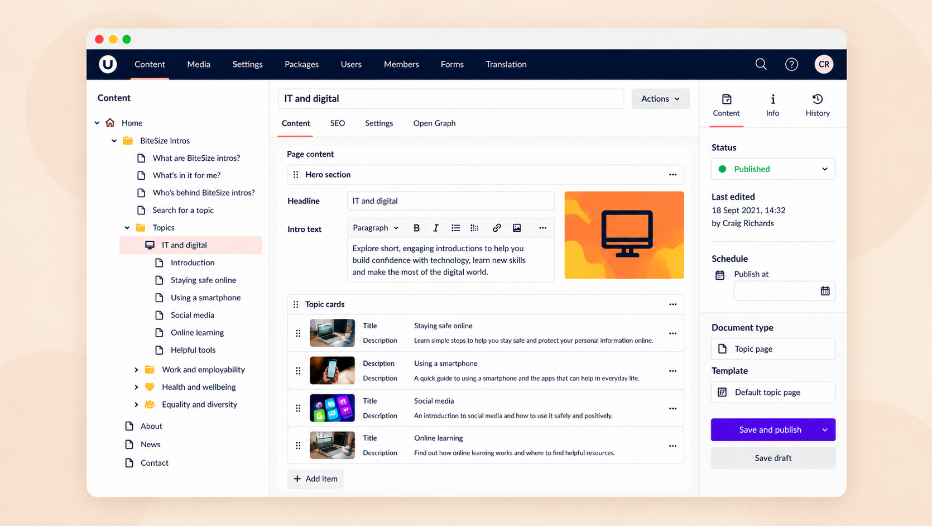
Task: Switch to the SEO tab
Action: click(338, 123)
